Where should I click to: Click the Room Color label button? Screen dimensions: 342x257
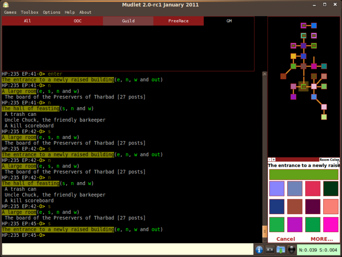pos(329,160)
